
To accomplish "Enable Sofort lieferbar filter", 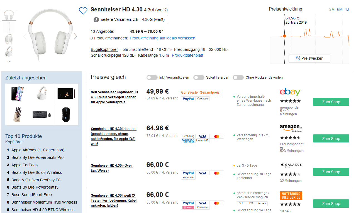I will 199,77.
